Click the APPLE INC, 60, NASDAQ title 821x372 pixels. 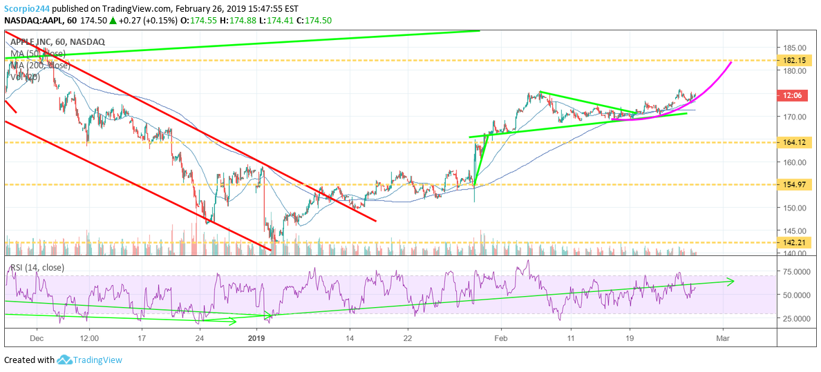coord(57,41)
